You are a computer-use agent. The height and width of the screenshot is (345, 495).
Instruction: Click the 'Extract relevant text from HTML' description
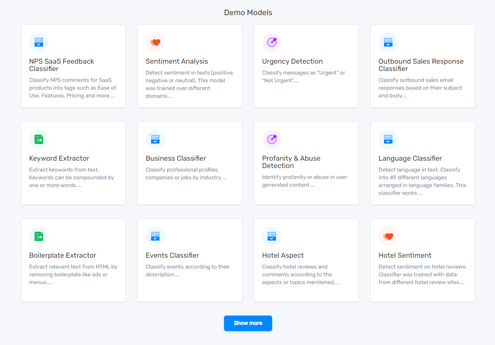[x=73, y=274]
